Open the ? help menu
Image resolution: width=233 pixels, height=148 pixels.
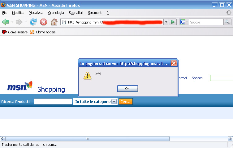[x=108, y=13]
